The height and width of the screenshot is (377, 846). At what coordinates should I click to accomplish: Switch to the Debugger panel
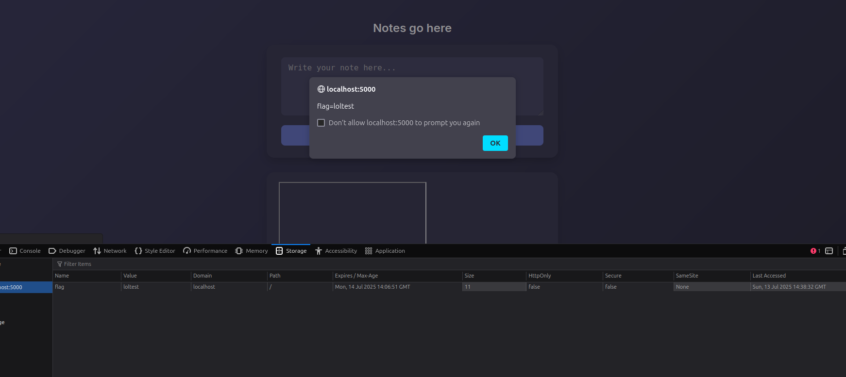pyautogui.click(x=67, y=251)
